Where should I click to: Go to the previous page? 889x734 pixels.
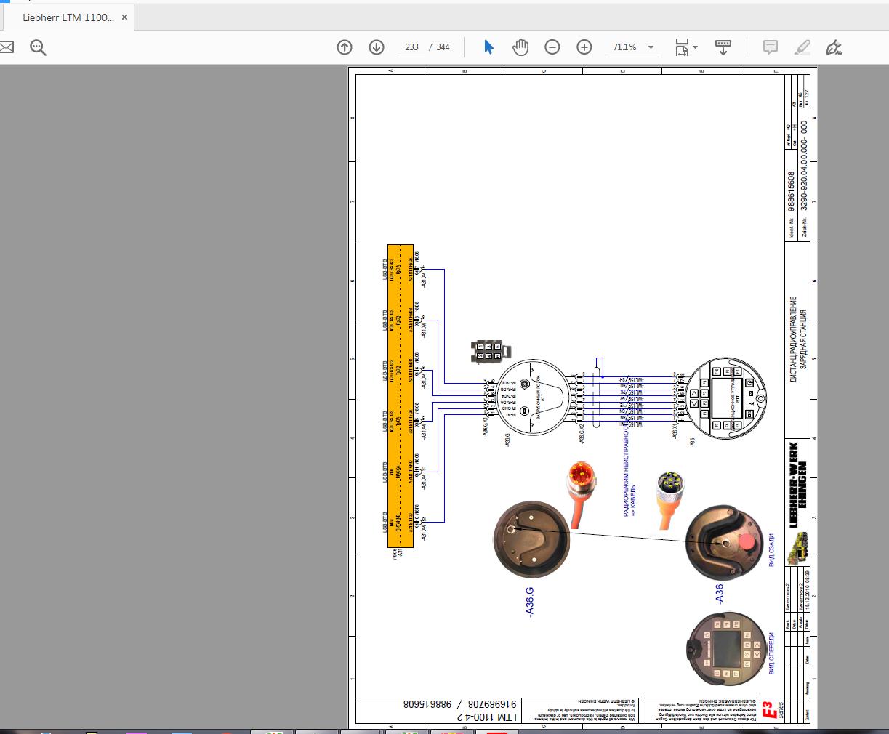(x=344, y=47)
